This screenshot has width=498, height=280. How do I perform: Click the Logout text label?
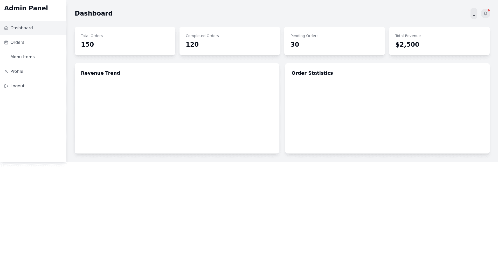(17, 86)
